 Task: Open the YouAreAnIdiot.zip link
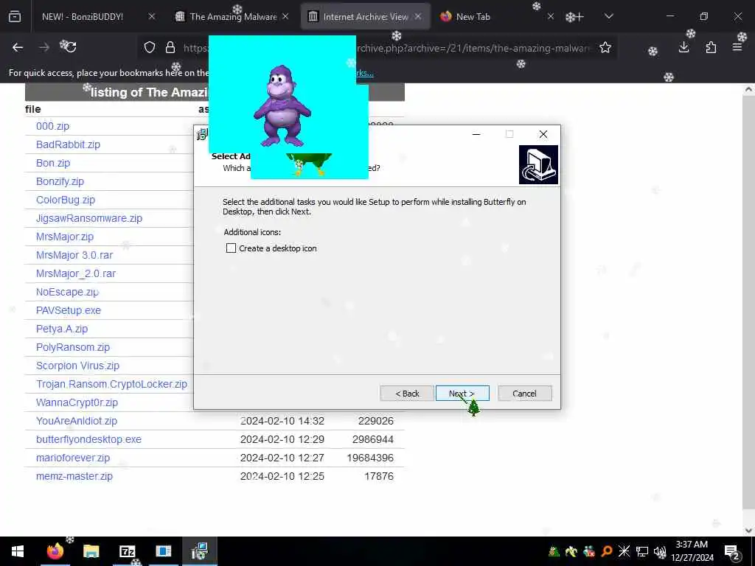pos(77,421)
